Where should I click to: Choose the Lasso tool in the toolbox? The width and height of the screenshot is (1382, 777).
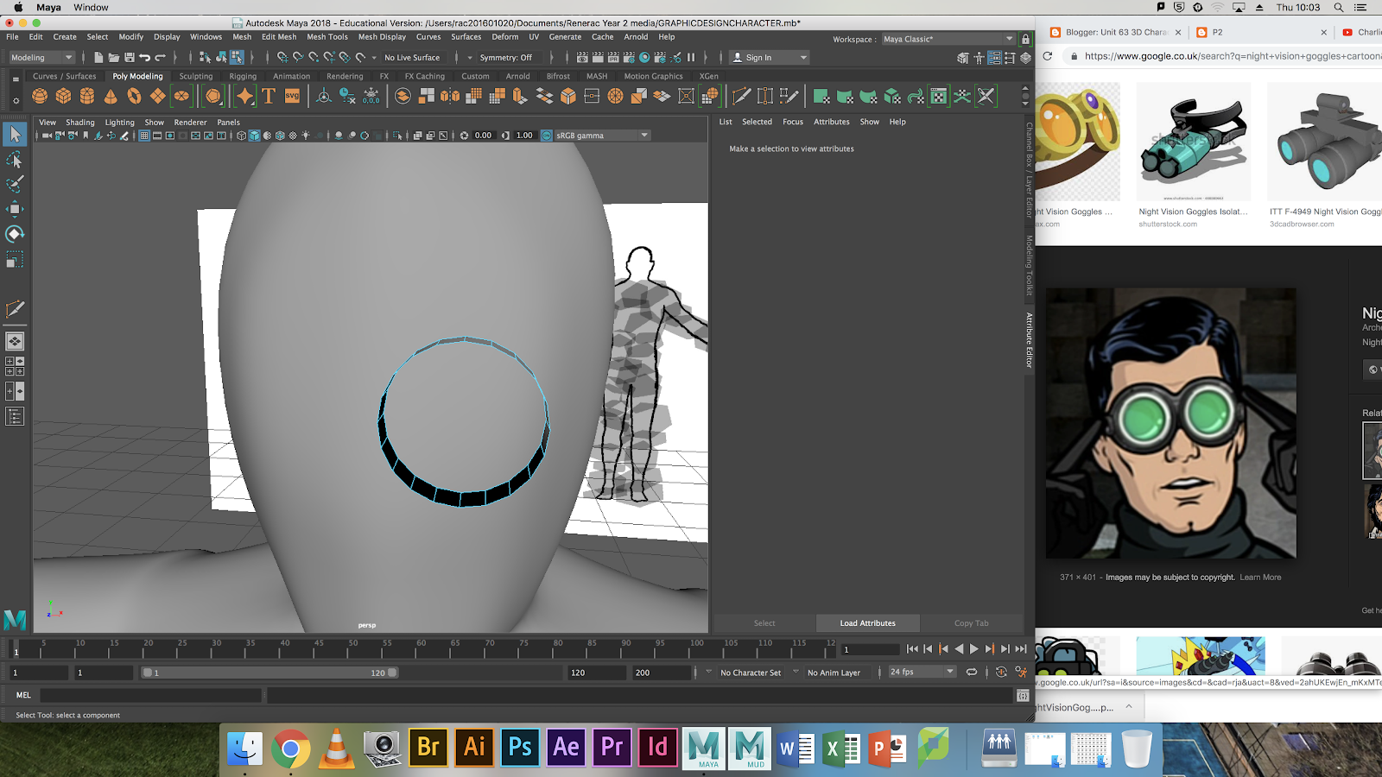coord(15,160)
